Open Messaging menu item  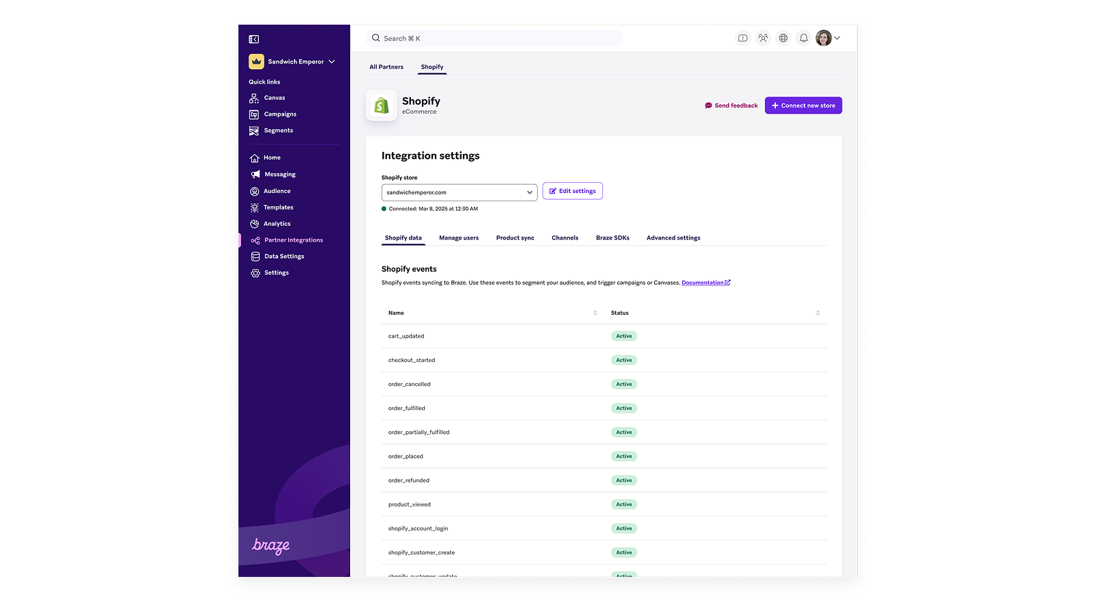280,175
